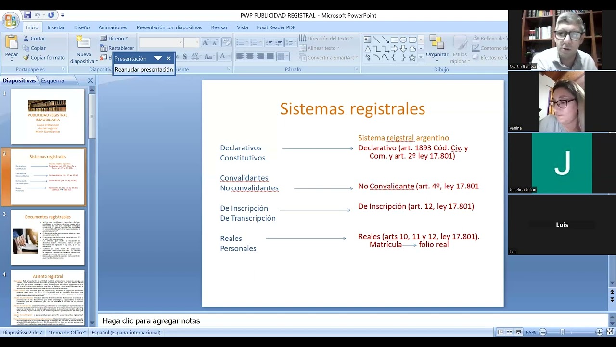Click Convertir a SmartArt
The height and width of the screenshot is (347, 616).
pos(327,58)
